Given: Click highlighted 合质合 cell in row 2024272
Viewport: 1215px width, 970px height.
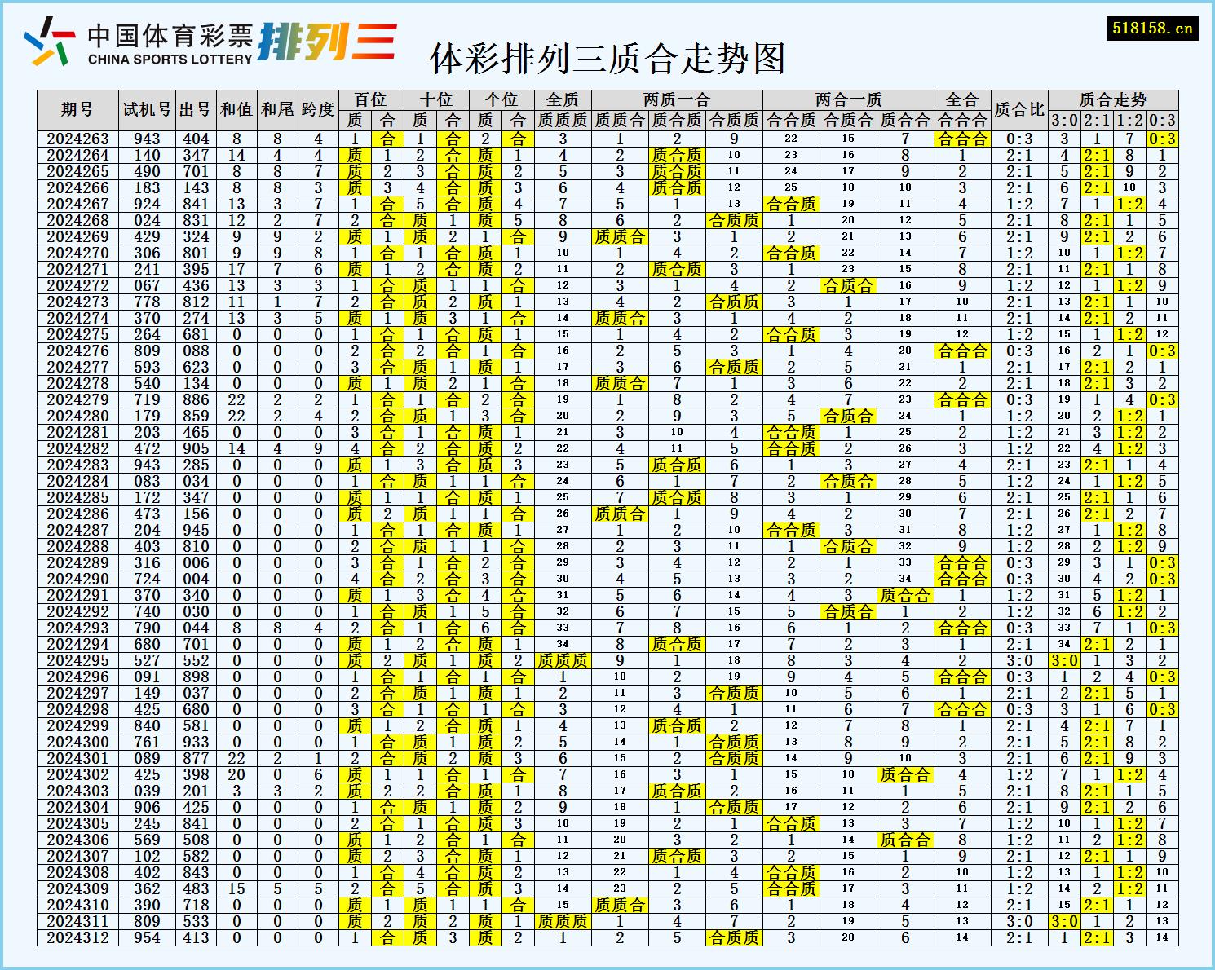Looking at the screenshot, I should tap(848, 286).
